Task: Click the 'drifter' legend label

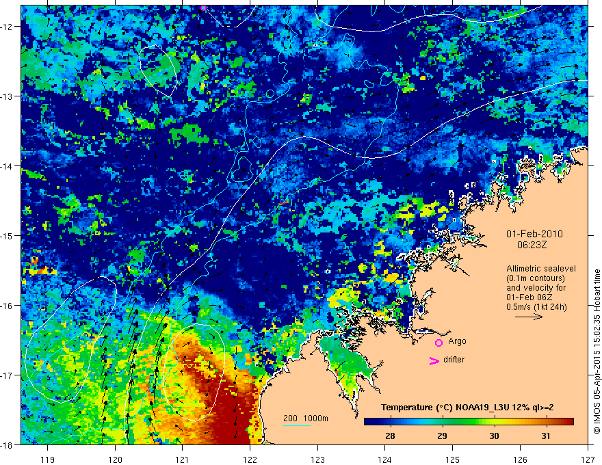Action: (454, 360)
